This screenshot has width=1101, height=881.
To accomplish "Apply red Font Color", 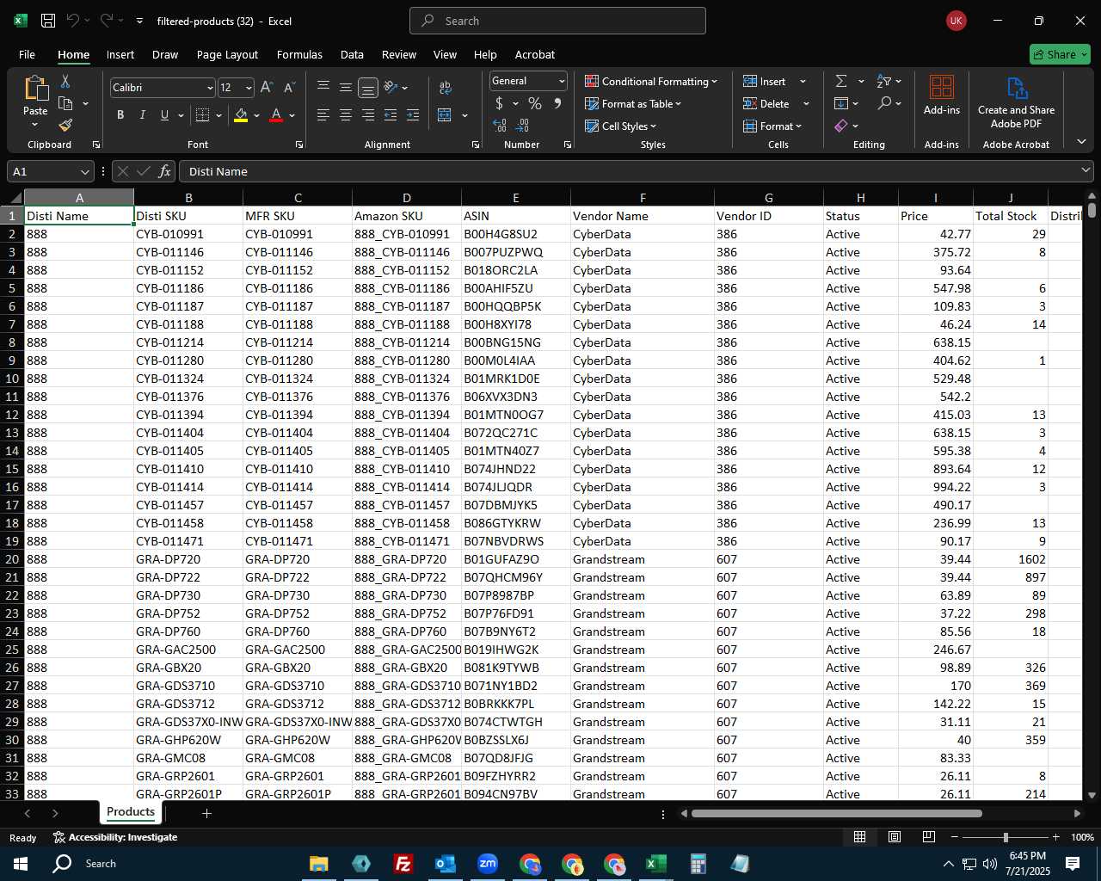I will coord(276,115).
